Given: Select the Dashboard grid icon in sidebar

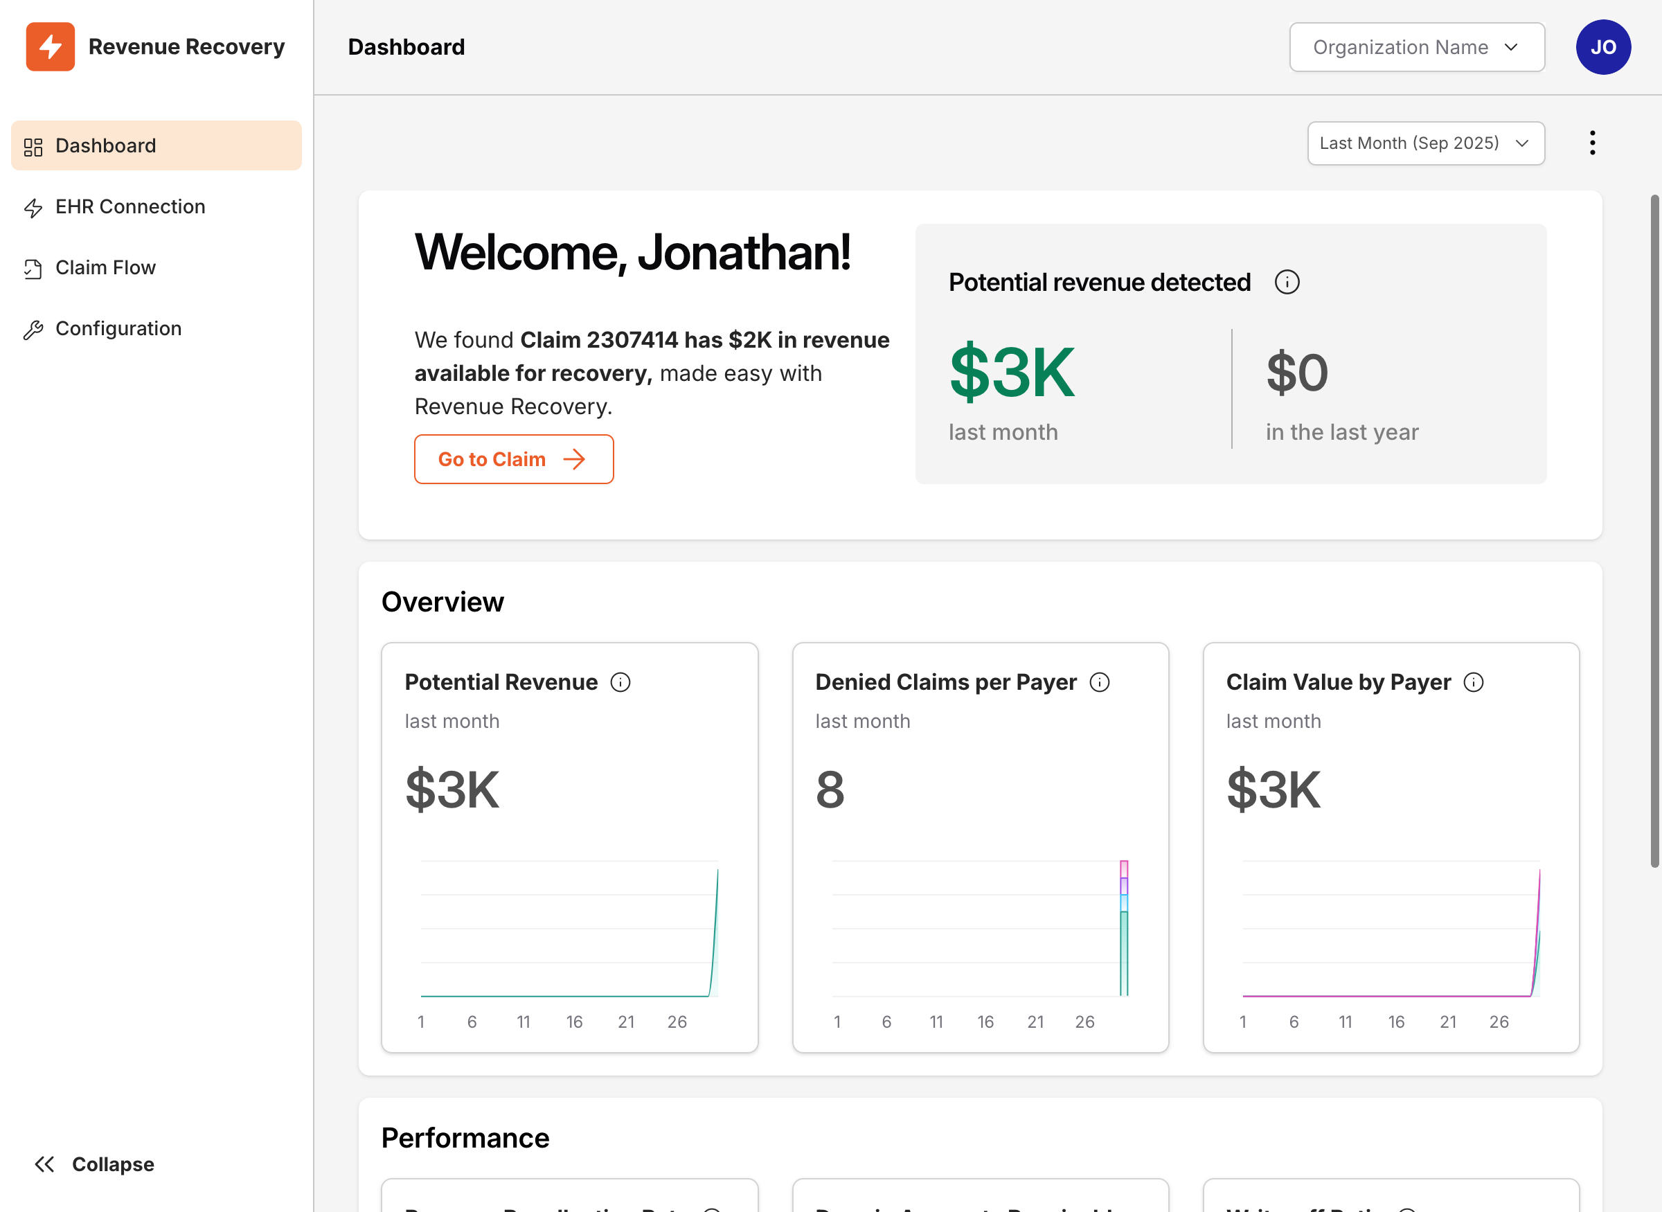Looking at the screenshot, I should coord(33,145).
